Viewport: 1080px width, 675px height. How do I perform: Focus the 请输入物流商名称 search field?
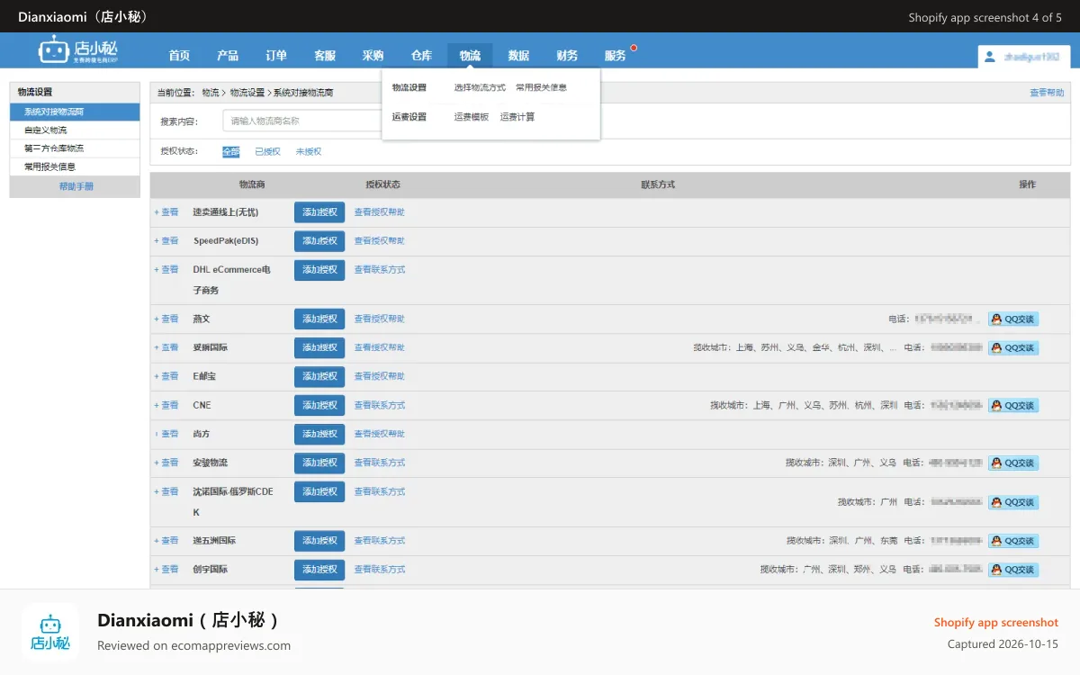[x=303, y=121]
